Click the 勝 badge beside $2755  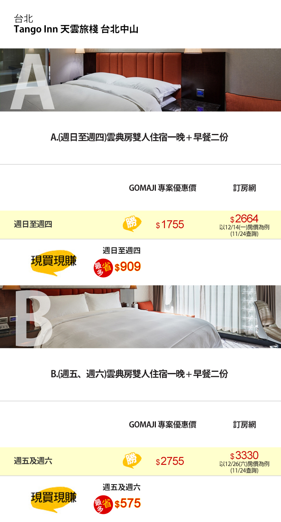[x=132, y=461]
